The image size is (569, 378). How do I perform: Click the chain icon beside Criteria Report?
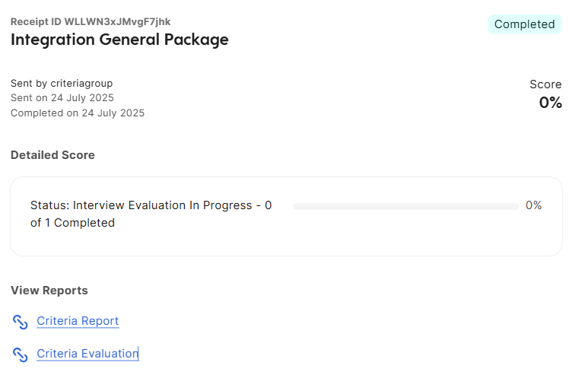pyautogui.click(x=21, y=322)
